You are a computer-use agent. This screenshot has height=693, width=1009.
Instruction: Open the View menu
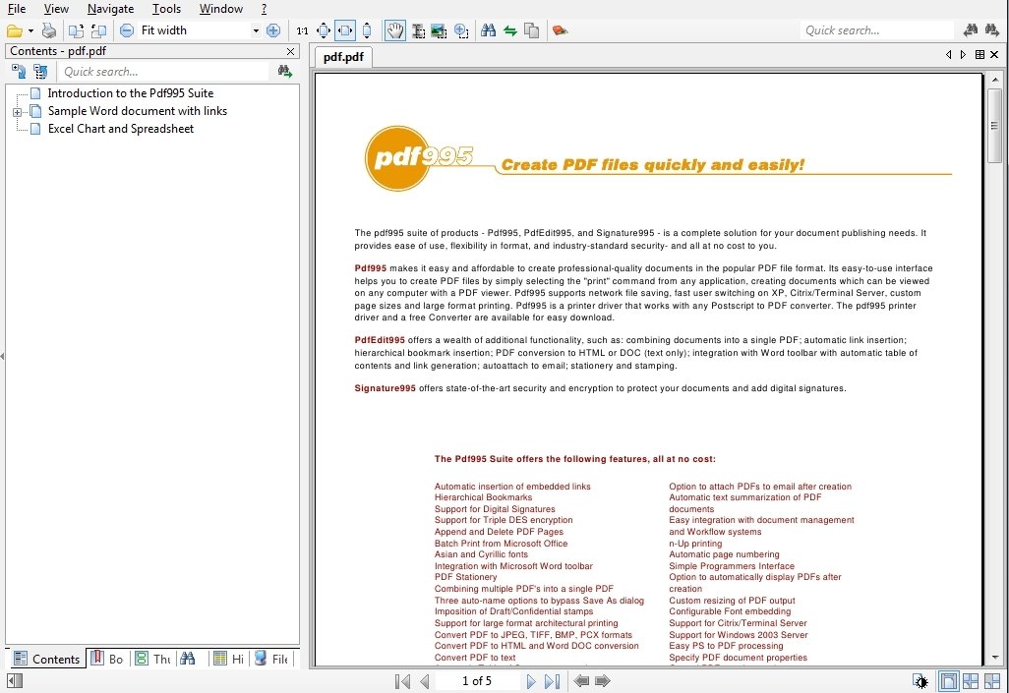[x=56, y=9]
